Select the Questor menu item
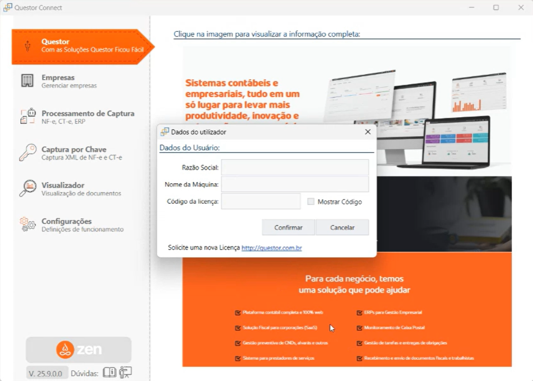Image resolution: width=533 pixels, height=381 pixels. coord(80,46)
